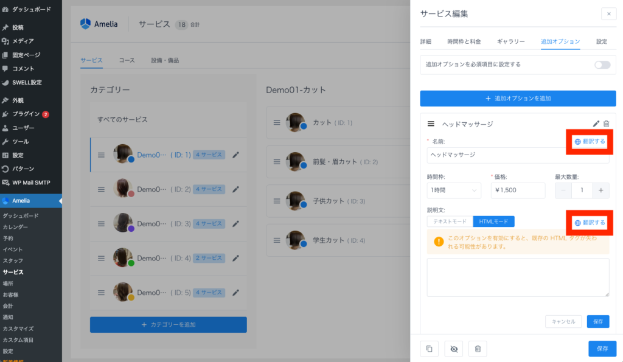The image size is (623, 362).
Task: Click into the 価格 input field
Action: point(517,190)
